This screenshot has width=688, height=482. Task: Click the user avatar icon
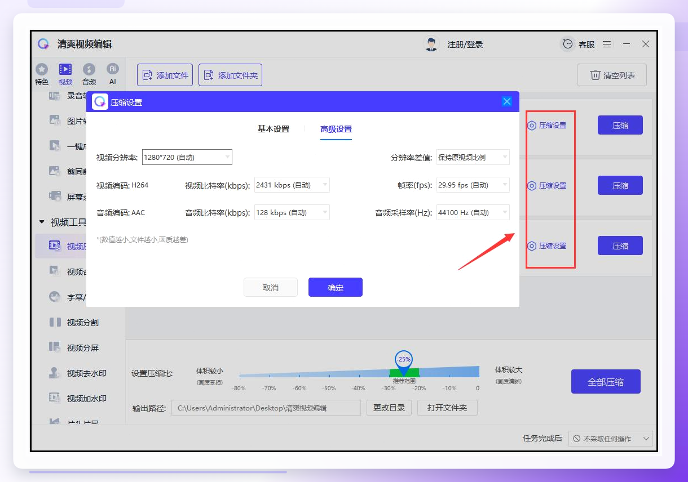click(x=431, y=44)
